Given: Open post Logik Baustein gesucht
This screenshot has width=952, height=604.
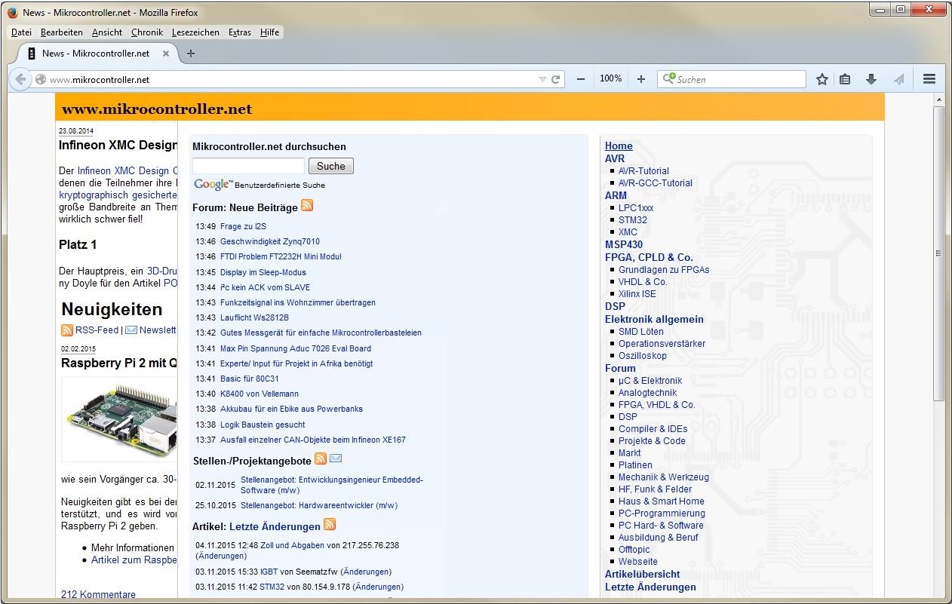Looking at the screenshot, I should [x=263, y=425].
